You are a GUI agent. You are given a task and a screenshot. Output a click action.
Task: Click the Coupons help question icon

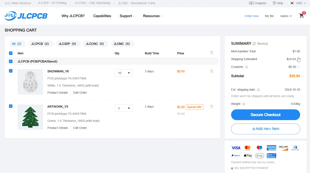point(247,67)
